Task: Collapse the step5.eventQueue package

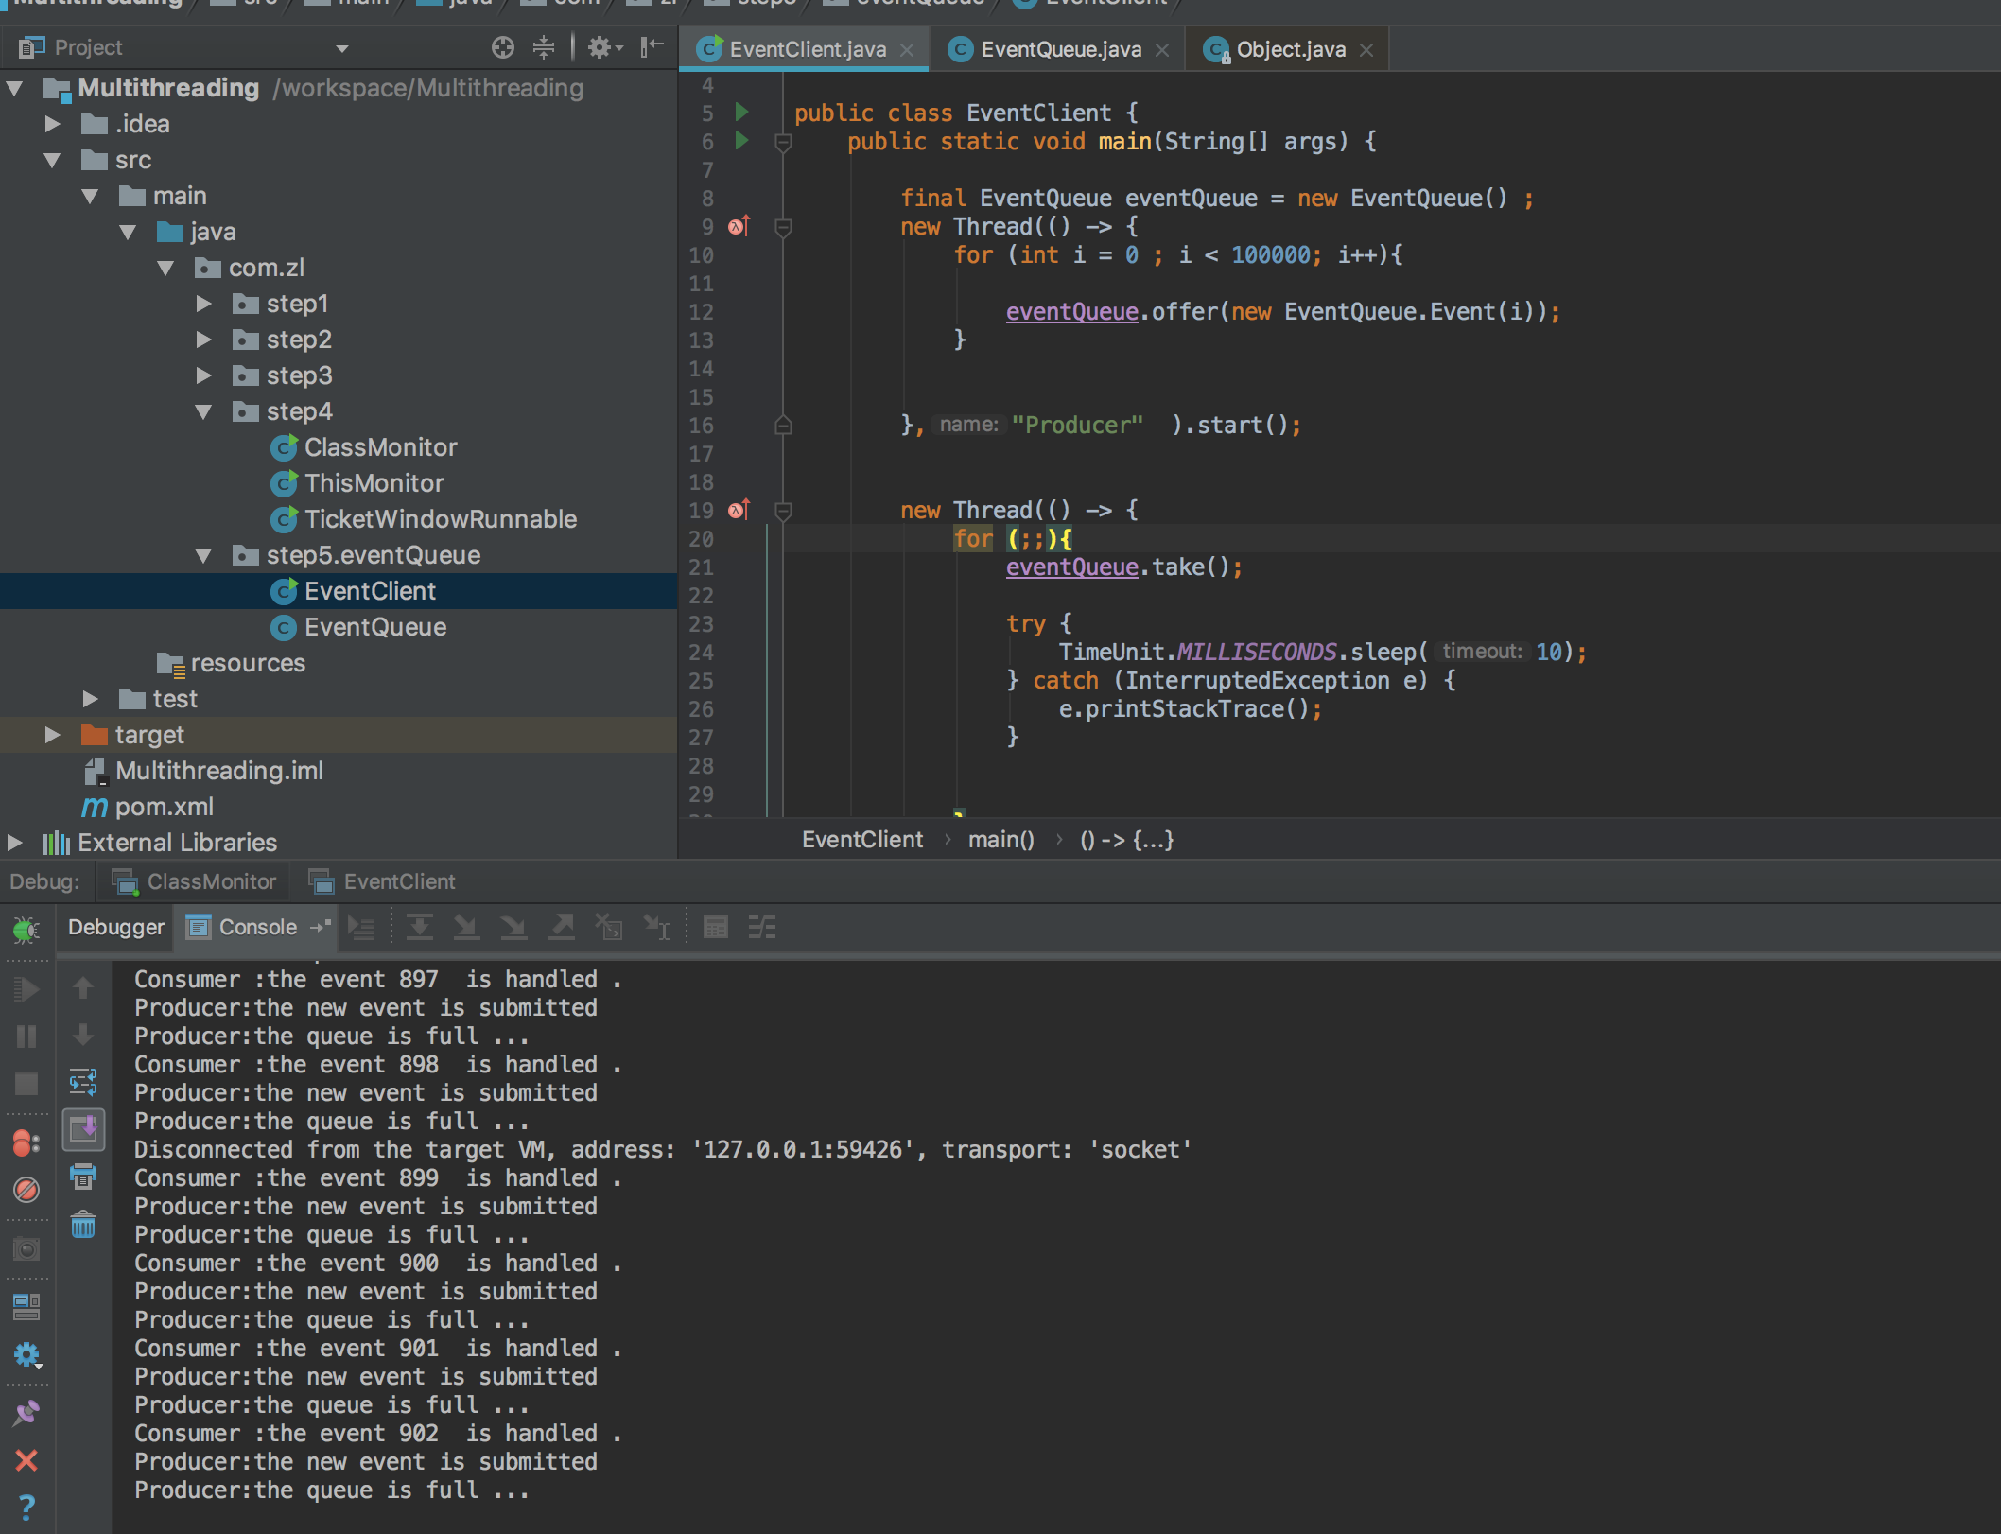Action: click(x=203, y=555)
